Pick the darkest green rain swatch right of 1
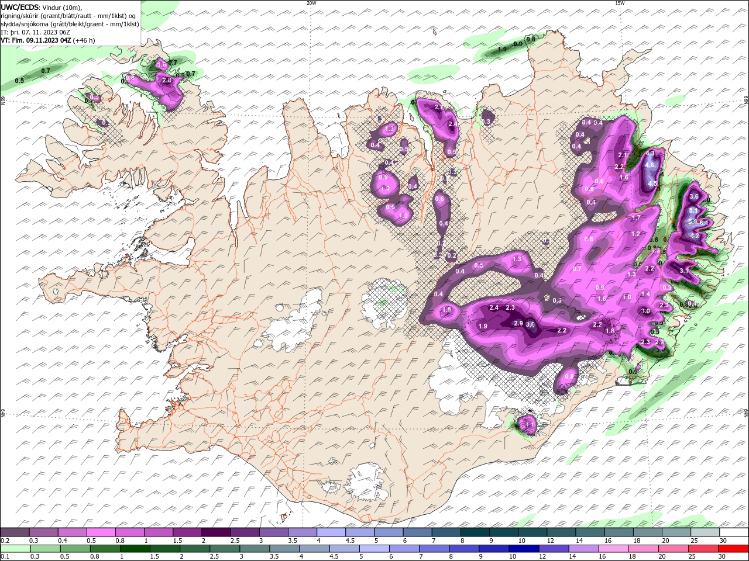This screenshot has height=561, width=749. pos(134,549)
